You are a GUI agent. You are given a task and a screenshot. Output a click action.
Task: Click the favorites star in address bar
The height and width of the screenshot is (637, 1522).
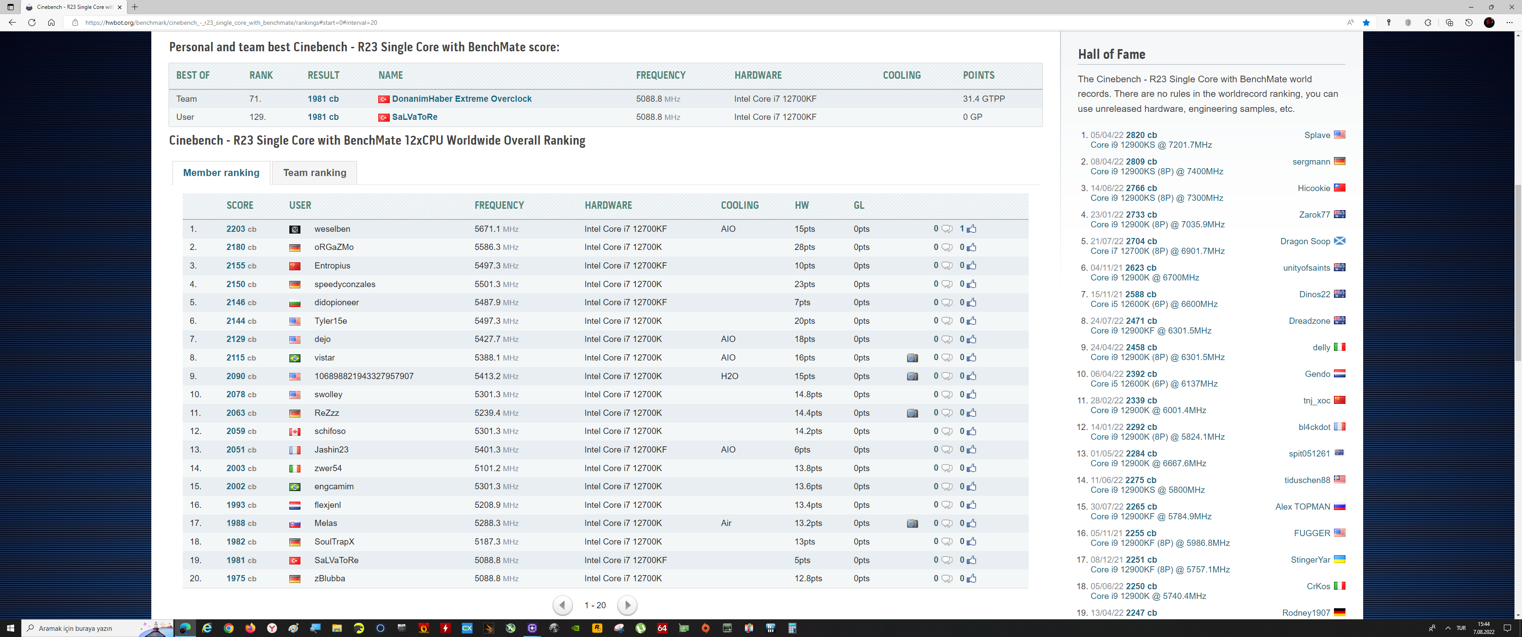click(1366, 23)
